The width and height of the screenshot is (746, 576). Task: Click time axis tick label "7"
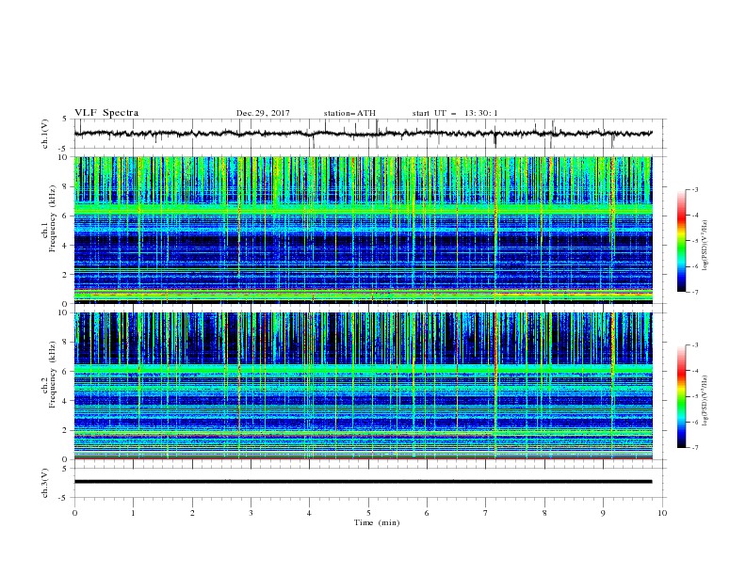(x=486, y=513)
